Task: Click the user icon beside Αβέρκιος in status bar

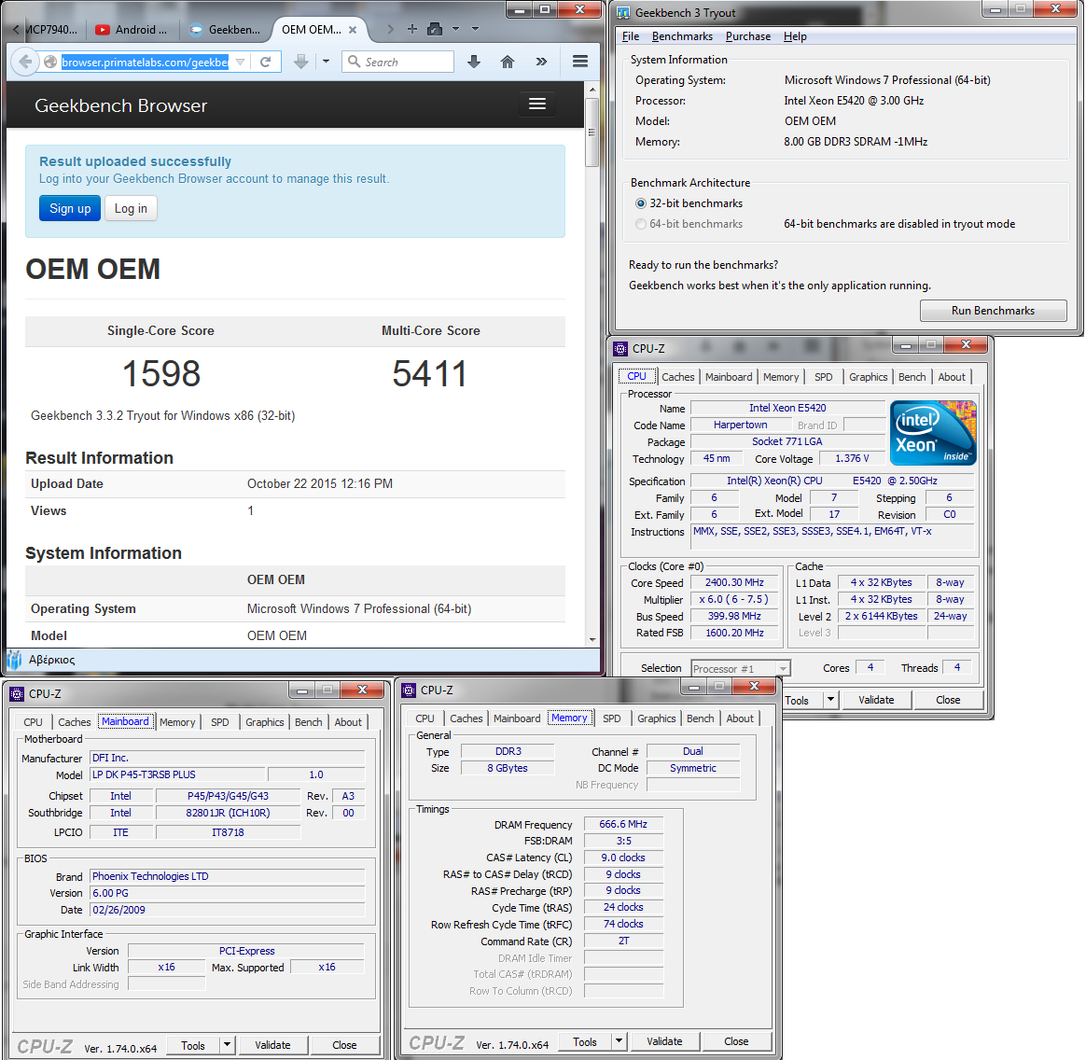Action: pos(15,660)
